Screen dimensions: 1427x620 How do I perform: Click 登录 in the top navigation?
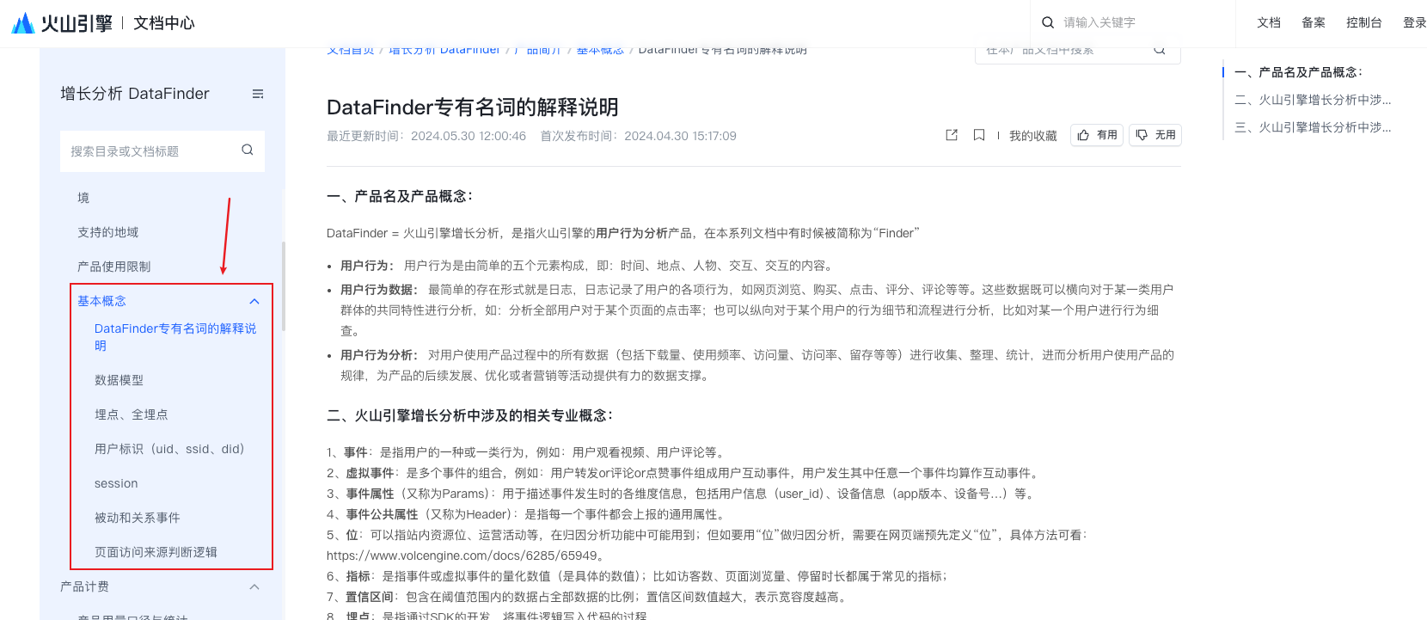[x=1415, y=22]
